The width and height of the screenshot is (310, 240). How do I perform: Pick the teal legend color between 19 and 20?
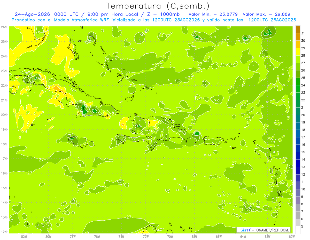[x=298, y=119]
